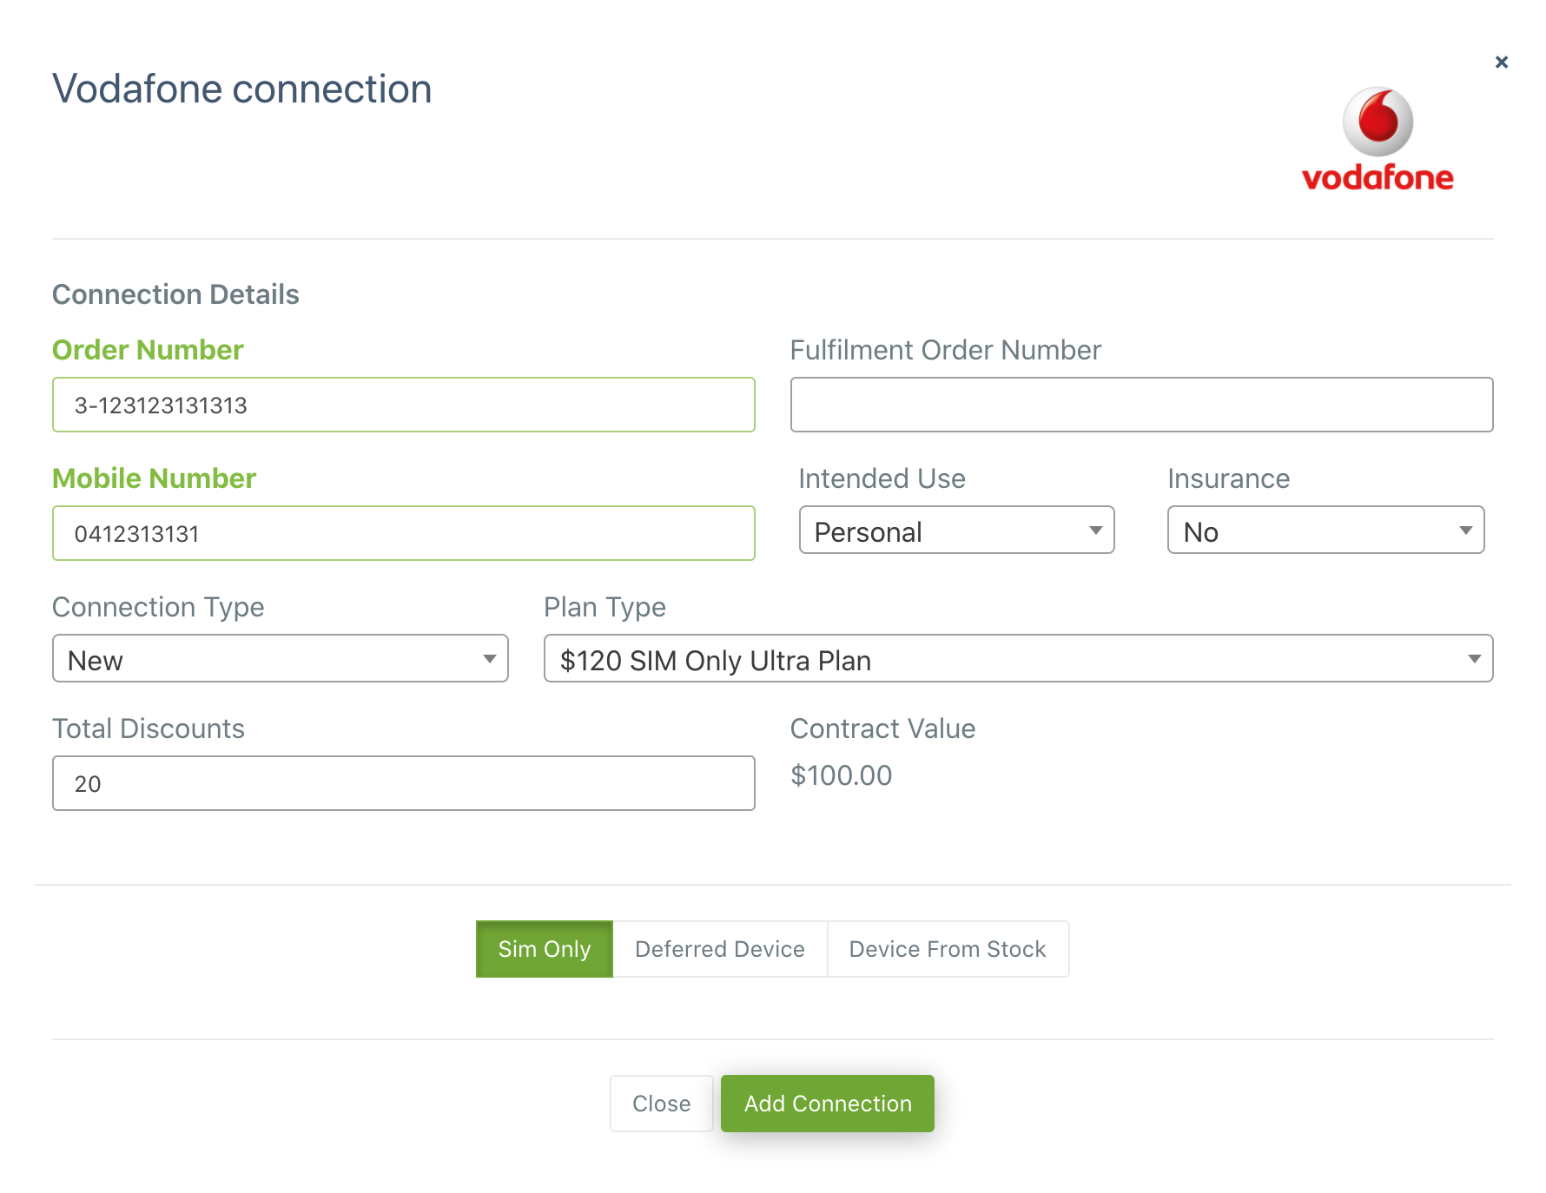Click the Close button
The height and width of the screenshot is (1193, 1546).
pos(662,1104)
